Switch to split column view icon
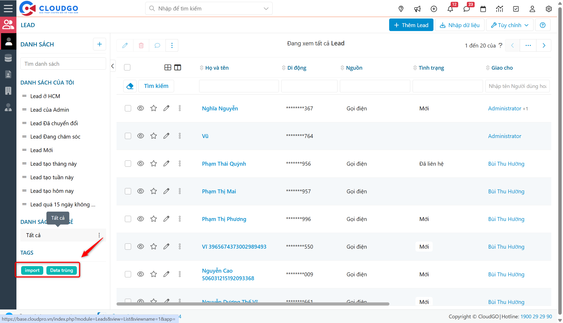 (x=178, y=68)
